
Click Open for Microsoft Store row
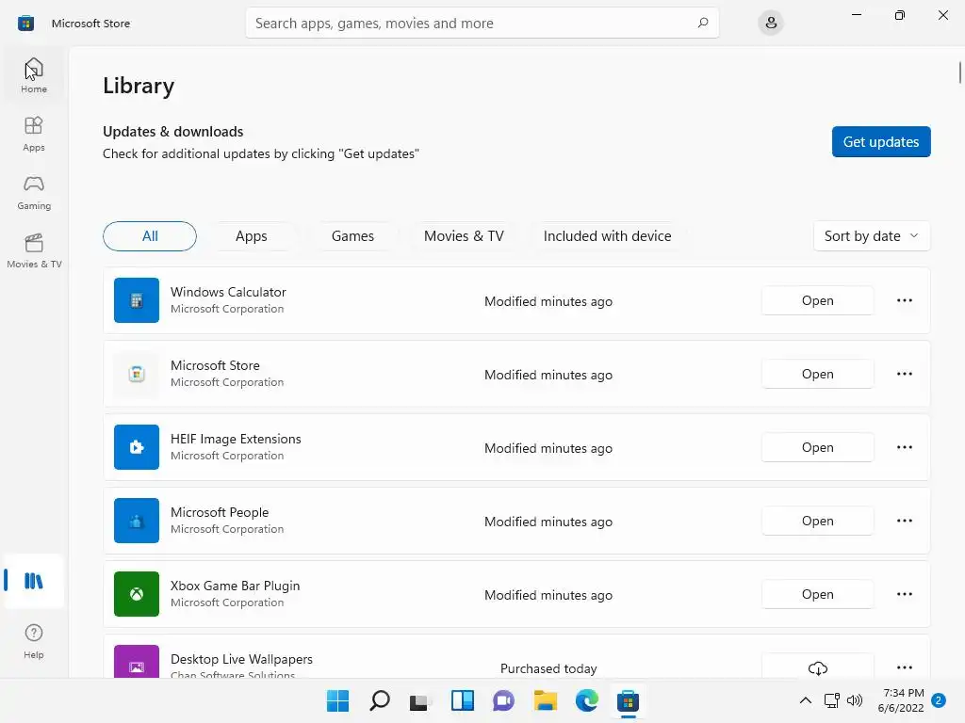[817, 374]
